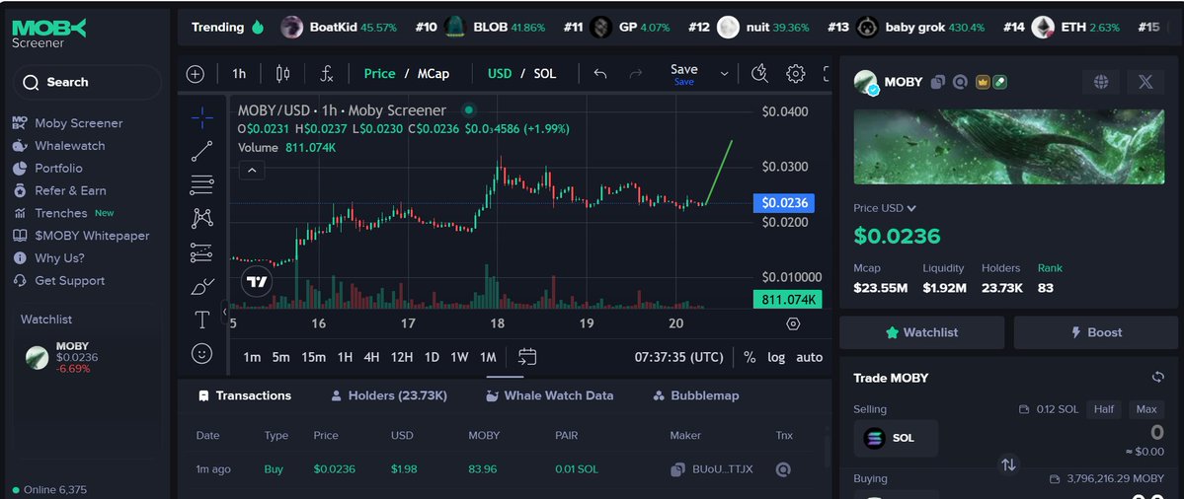Show chart values in USD
This screenshot has width=1184, height=499.
tap(499, 74)
